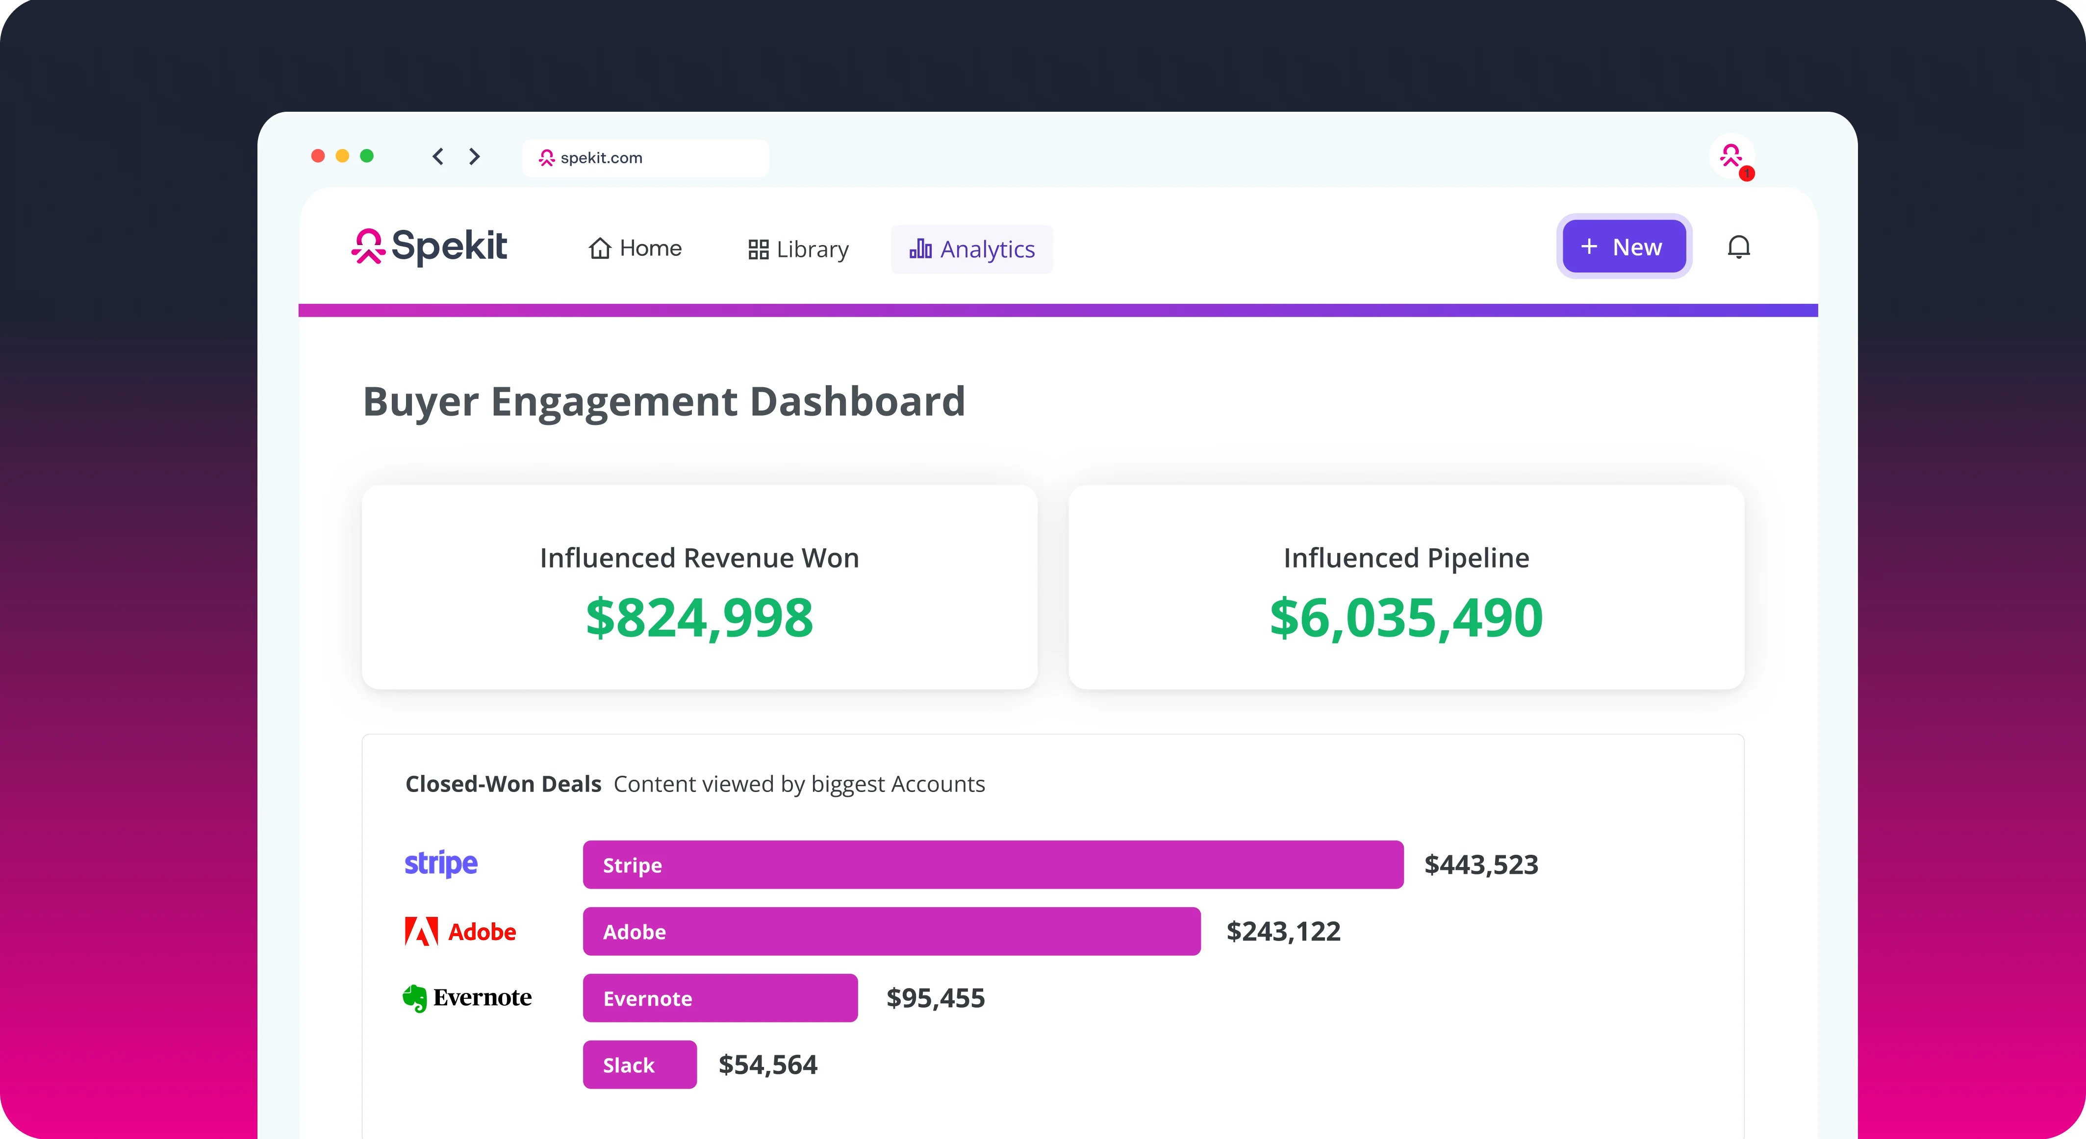This screenshot has width=2086, height=1139.
Task: Click the $95,455 Evernote amount
Action: (x=935, y=998)
